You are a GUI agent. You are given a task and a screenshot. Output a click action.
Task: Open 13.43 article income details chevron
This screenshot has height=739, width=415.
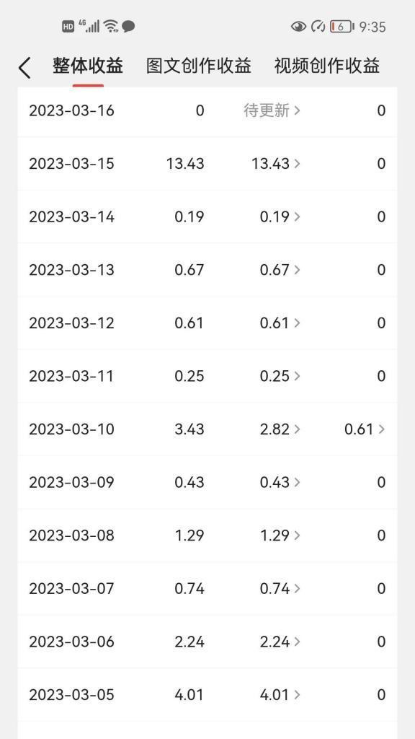[x=297, y=164]
